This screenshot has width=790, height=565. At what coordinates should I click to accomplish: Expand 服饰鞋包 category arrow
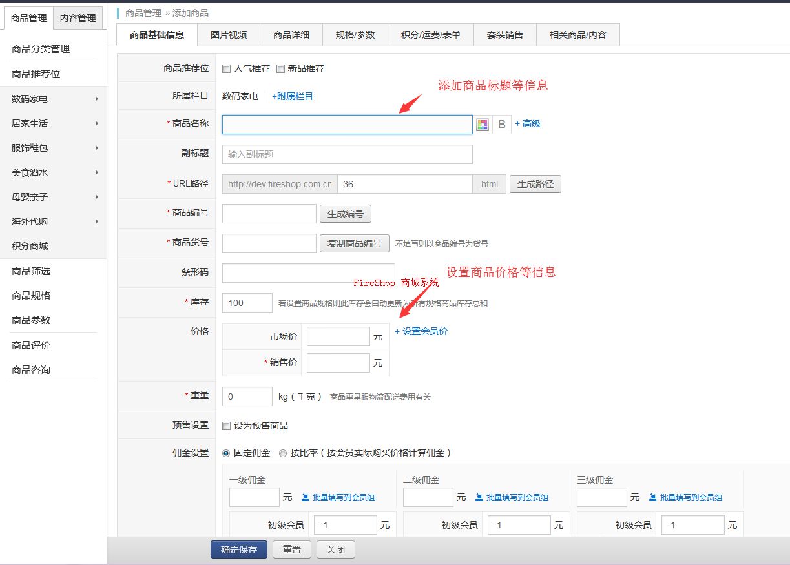coord(96,148)
